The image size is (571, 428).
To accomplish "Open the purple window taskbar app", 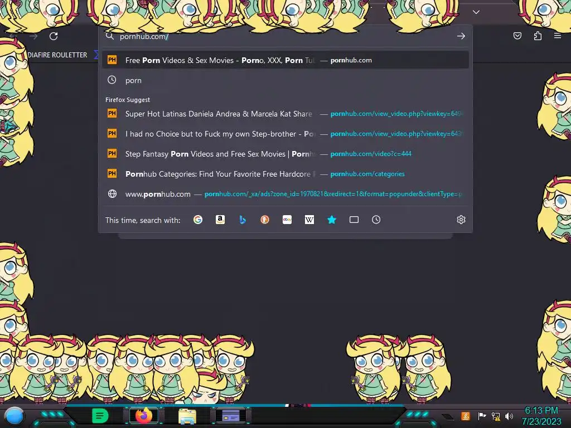I will pyautogui.click(x=230, y=416).
